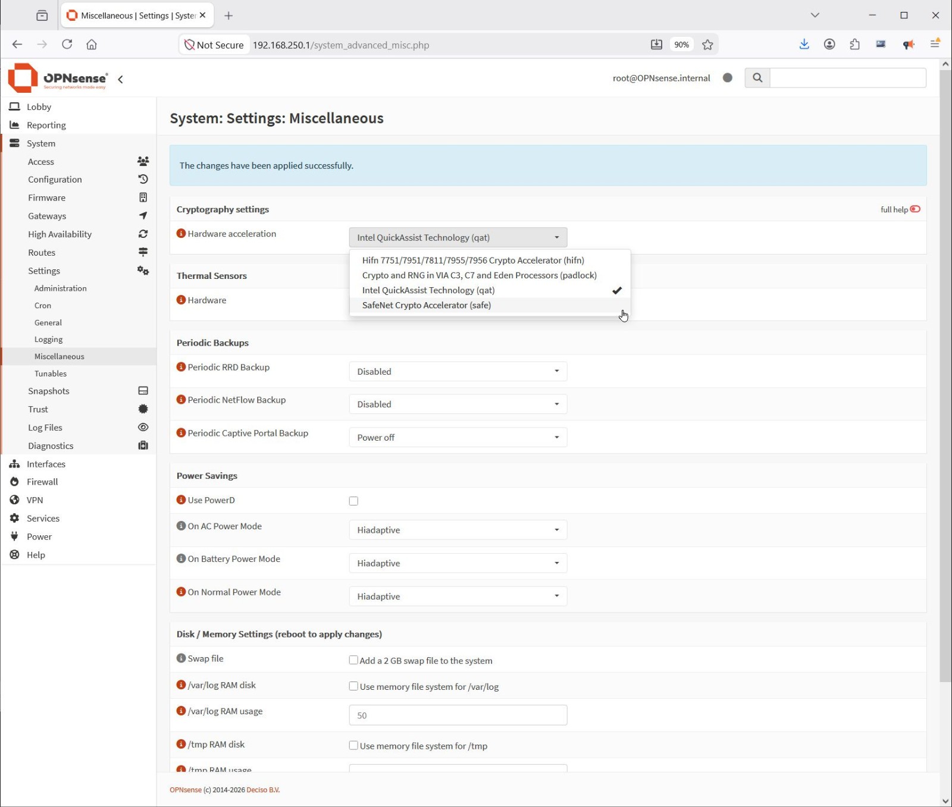The image size is (952, 807).
Task: Toggle the full help switch
Action: [915, 209]
